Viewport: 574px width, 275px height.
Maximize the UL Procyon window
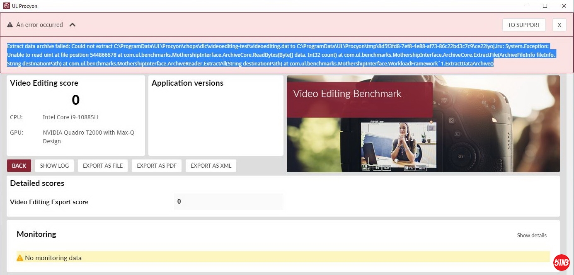545,6
